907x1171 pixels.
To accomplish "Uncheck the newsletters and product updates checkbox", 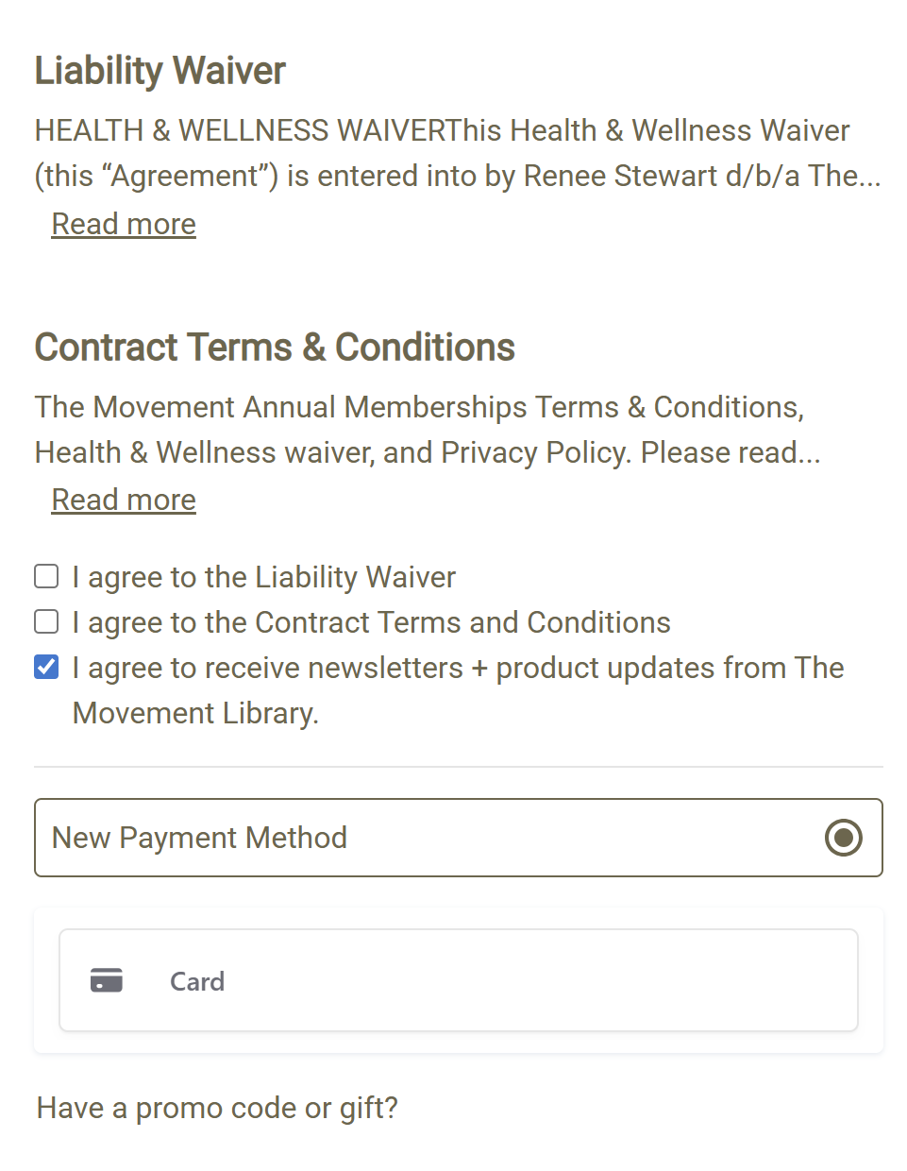I will pyautogui.click(x=46, y=667).
